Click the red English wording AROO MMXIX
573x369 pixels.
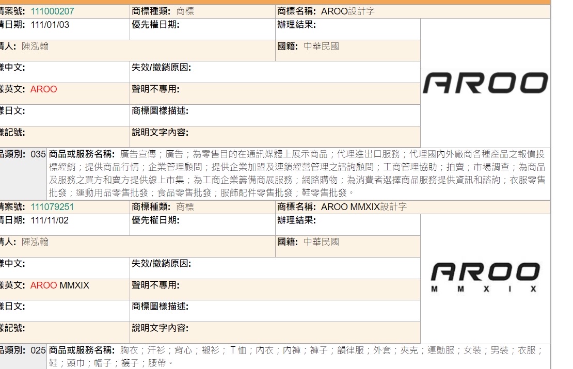point(59,285)
